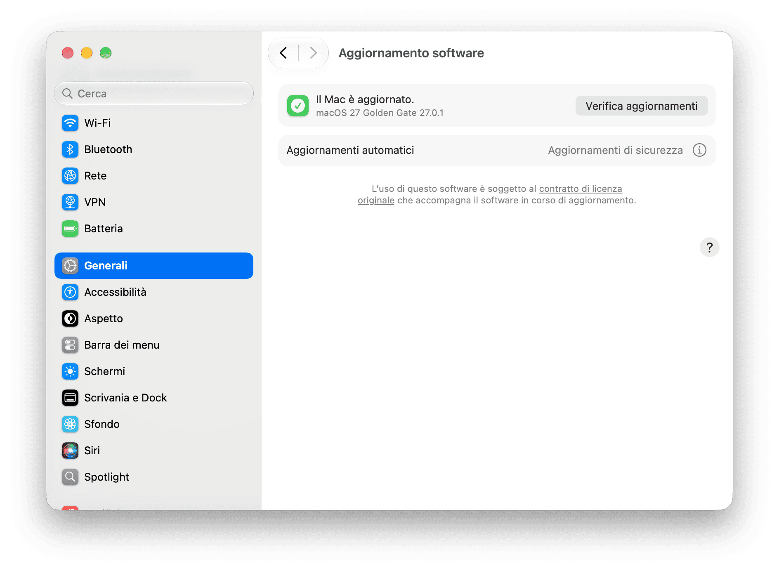
Task: Open info for Aggiornamenti automatici
Action: pos(699,150)
